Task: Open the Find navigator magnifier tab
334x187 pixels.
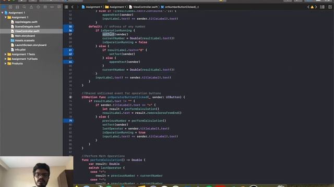Action: click(25, 7)
